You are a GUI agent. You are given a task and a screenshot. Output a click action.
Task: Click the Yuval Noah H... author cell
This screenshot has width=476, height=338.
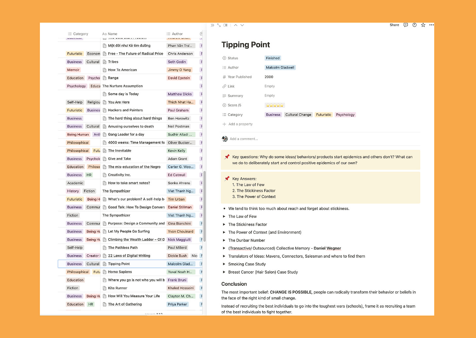[180, 272]
